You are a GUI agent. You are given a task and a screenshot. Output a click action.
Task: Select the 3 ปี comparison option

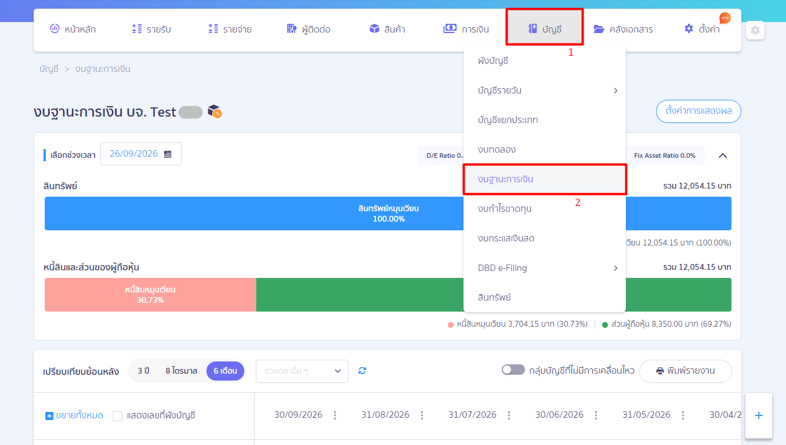click(143, 371)
